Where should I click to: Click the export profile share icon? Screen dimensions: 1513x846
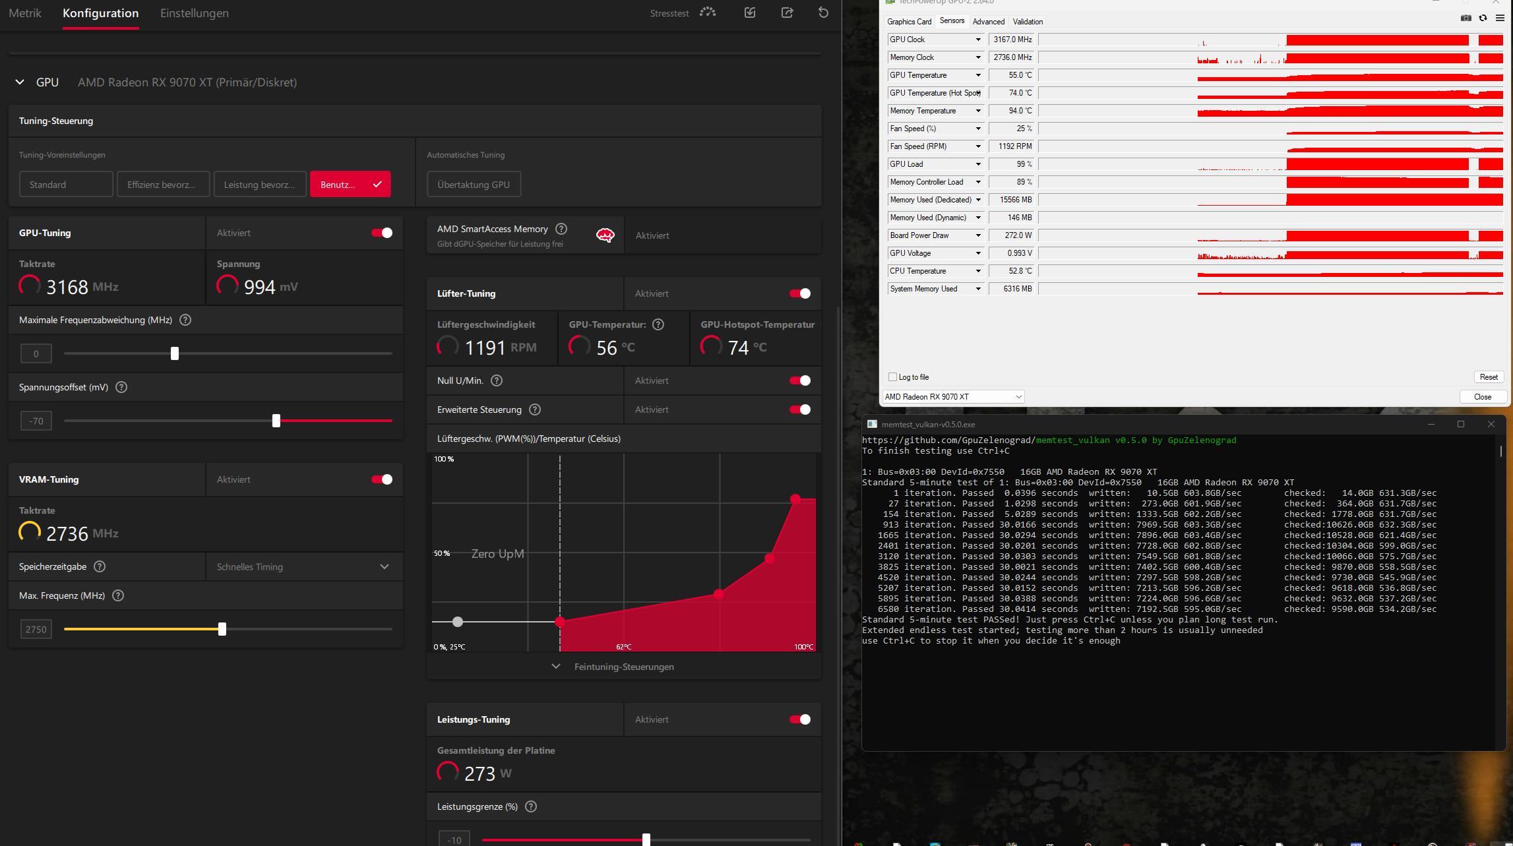click(x=787, y=13)
